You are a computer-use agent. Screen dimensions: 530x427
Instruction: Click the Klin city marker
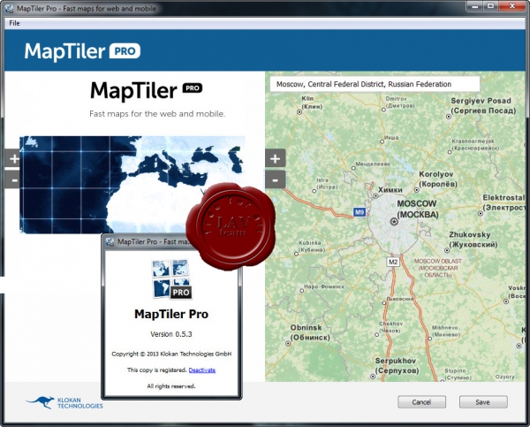pos(299,111)
